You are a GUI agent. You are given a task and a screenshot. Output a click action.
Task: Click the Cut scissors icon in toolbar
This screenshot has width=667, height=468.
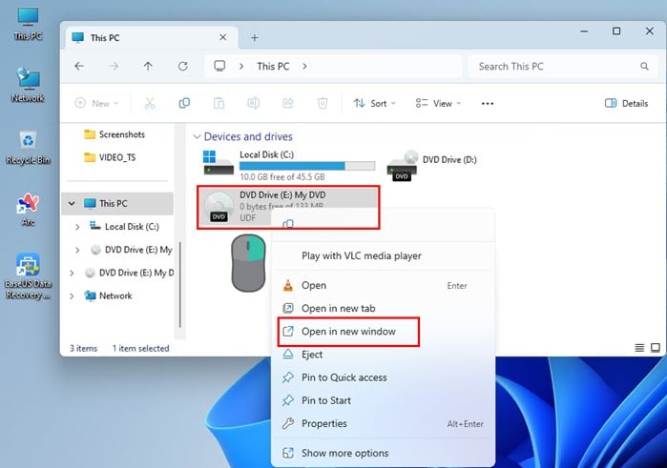tap(150, 103)
